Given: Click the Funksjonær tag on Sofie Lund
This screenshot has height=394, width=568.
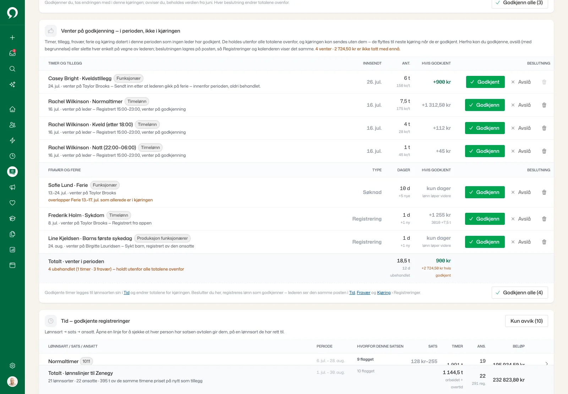Looking at the screenshot, I should pos(105,185).
